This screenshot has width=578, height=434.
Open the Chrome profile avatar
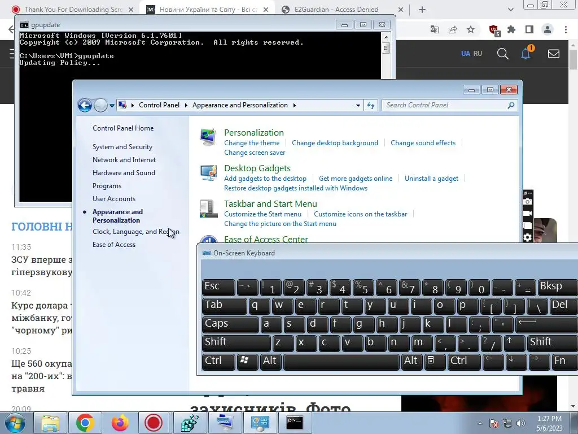(x=548, y=29)
